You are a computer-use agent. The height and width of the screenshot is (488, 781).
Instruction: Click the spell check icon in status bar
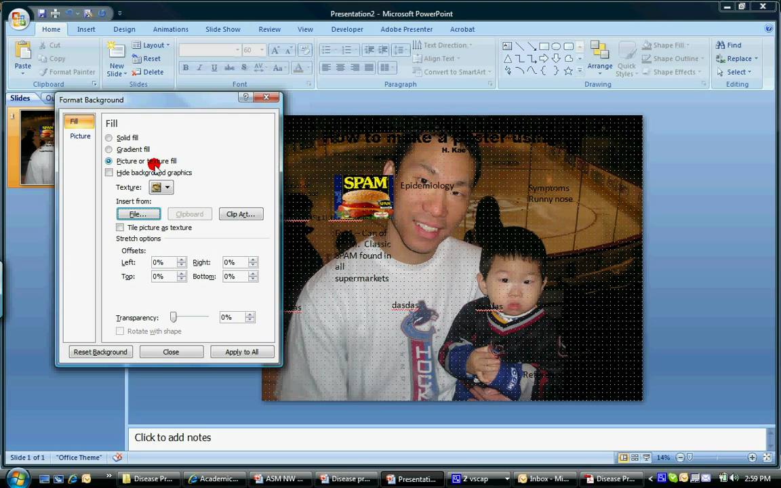click(117, 457)
